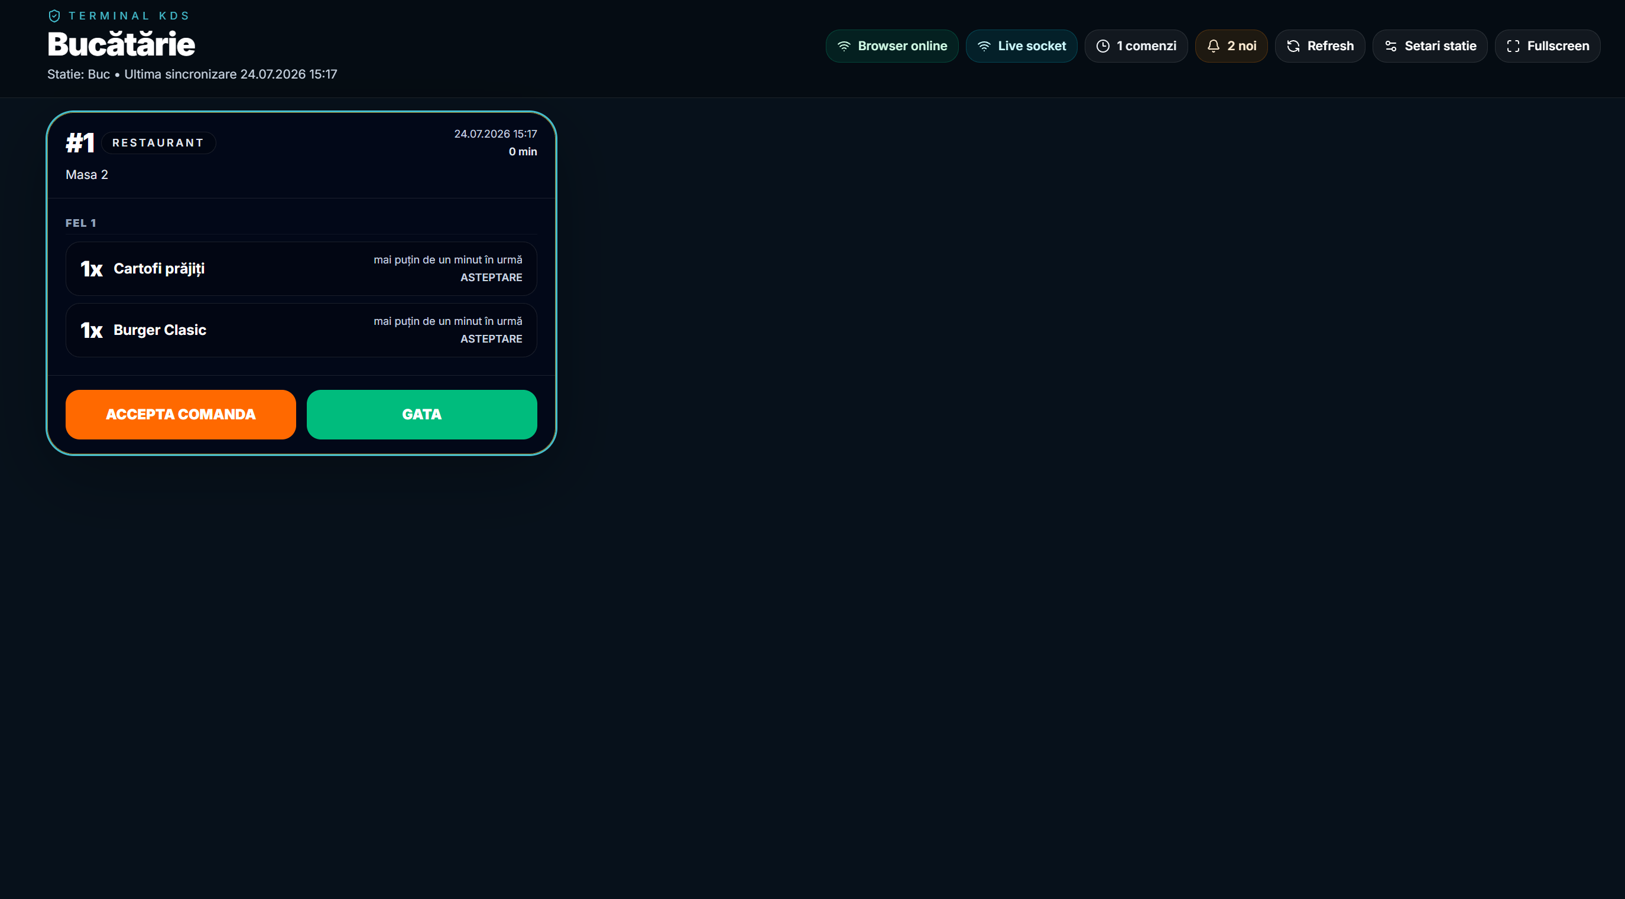Click the 1x quantity of Burger Clasic
The height and width of the screenshot is (899, 1625).
tap(92, 330)
